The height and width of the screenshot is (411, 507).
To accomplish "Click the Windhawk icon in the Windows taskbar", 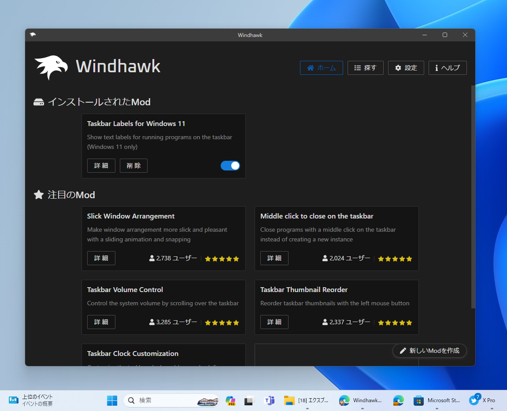I will [x=344, y=400].
